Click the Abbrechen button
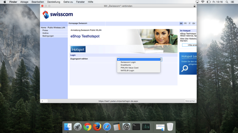 190,101
